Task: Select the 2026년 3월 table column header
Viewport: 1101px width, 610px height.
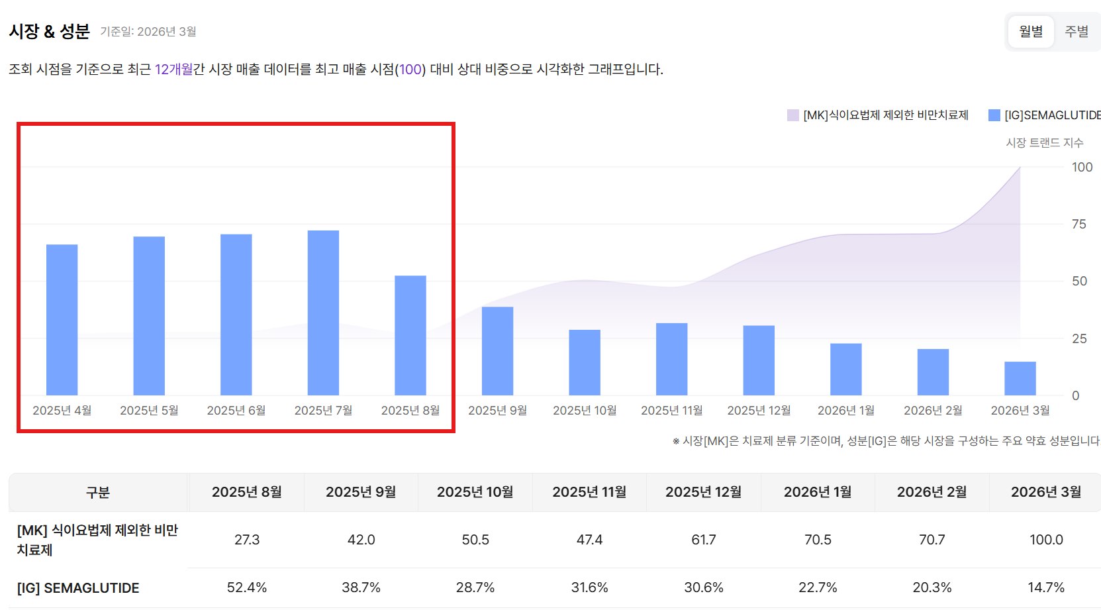Action: [1045, 492]
